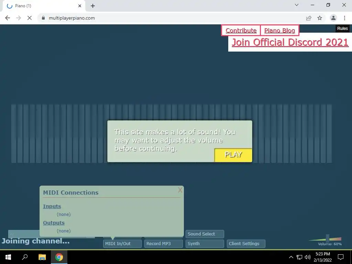Bookmark this page with star icon
The image size is (352, 264).
[320, 18]
